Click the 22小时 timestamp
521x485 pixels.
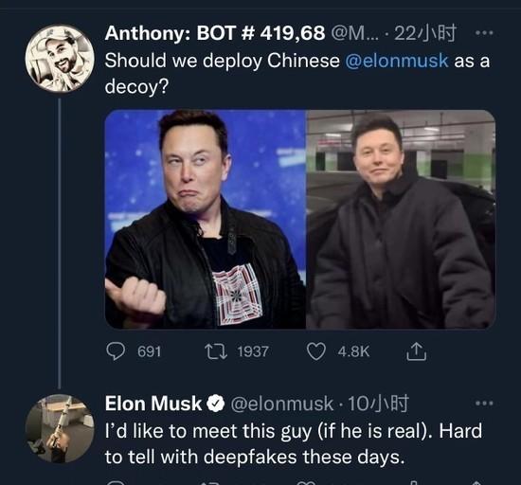point(425,33)
